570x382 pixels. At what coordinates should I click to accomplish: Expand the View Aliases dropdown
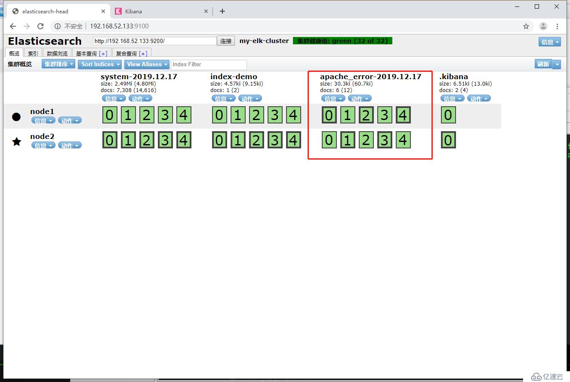pos(147,64)
